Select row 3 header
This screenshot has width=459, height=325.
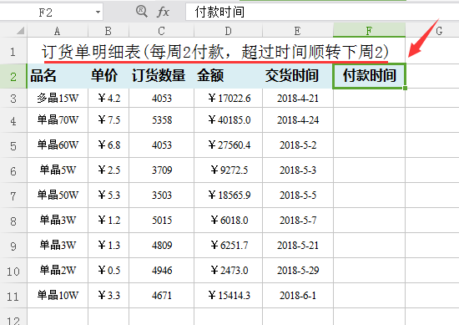point(13,99)
